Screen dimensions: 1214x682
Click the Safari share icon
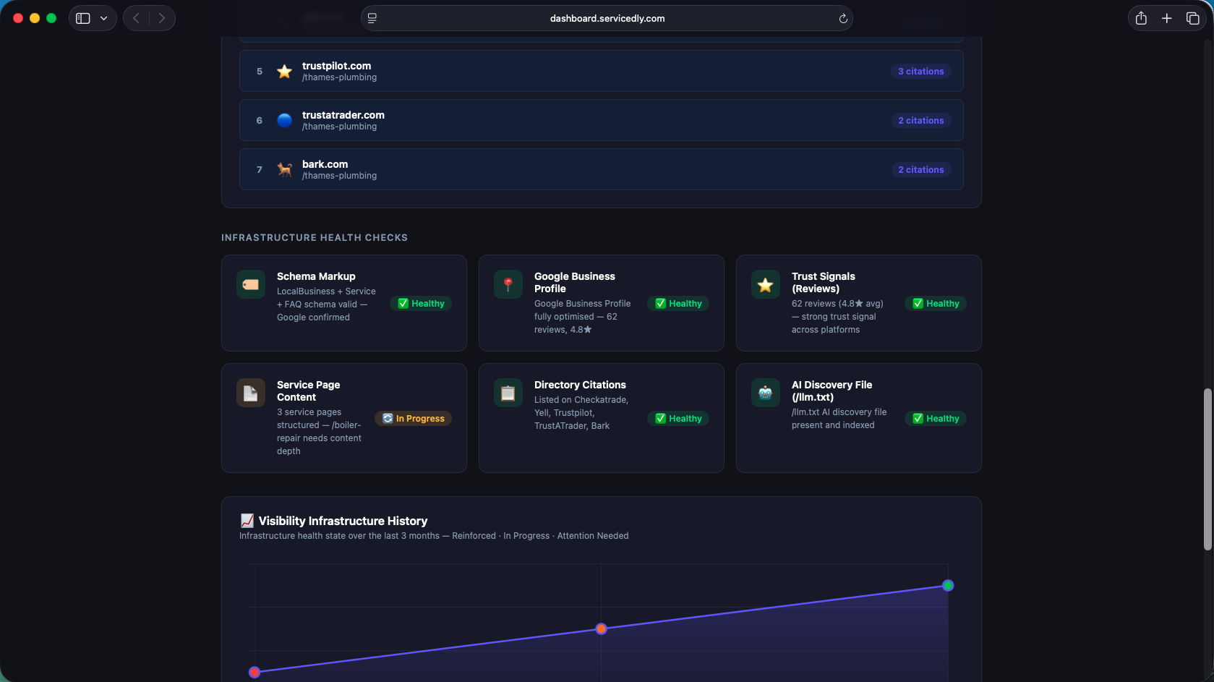click(1140, 18)
